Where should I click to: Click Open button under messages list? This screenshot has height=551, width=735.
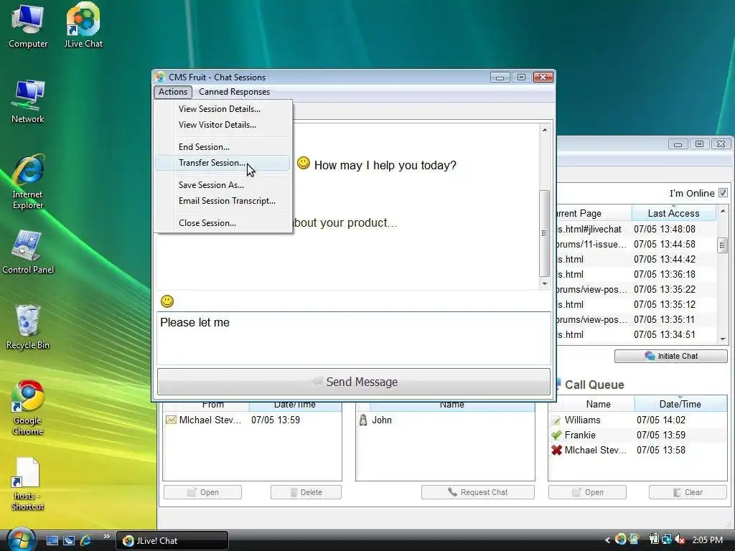(x=202, y=492)
